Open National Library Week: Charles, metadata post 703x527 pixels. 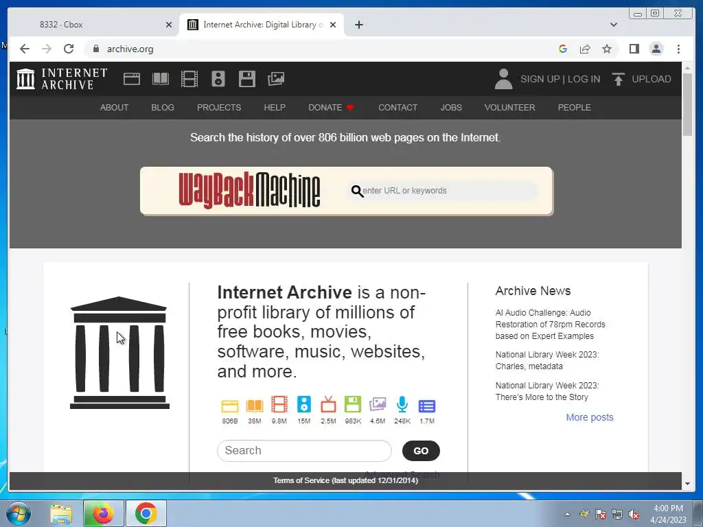[547, 360]
